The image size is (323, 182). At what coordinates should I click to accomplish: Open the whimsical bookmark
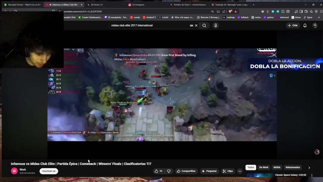pyautogui.click(x=282, y=17)
